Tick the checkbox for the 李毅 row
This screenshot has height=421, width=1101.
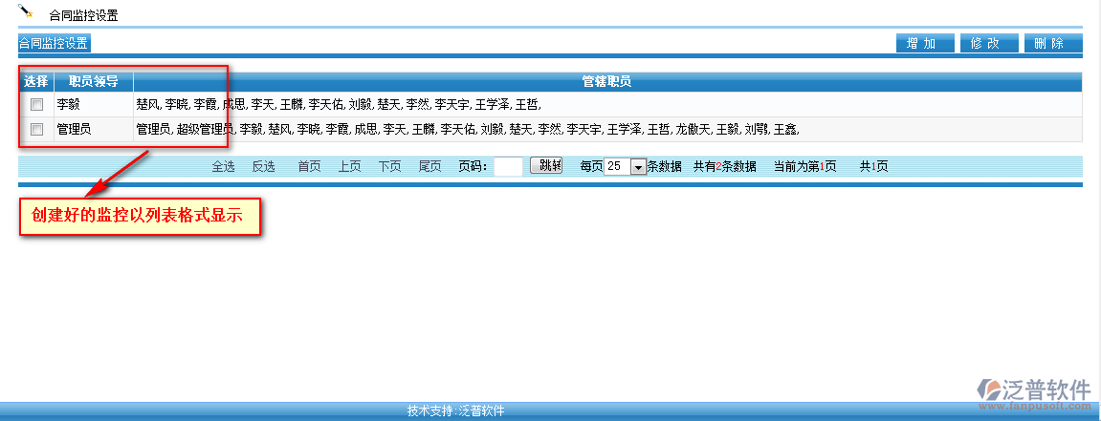coord(36,105)
